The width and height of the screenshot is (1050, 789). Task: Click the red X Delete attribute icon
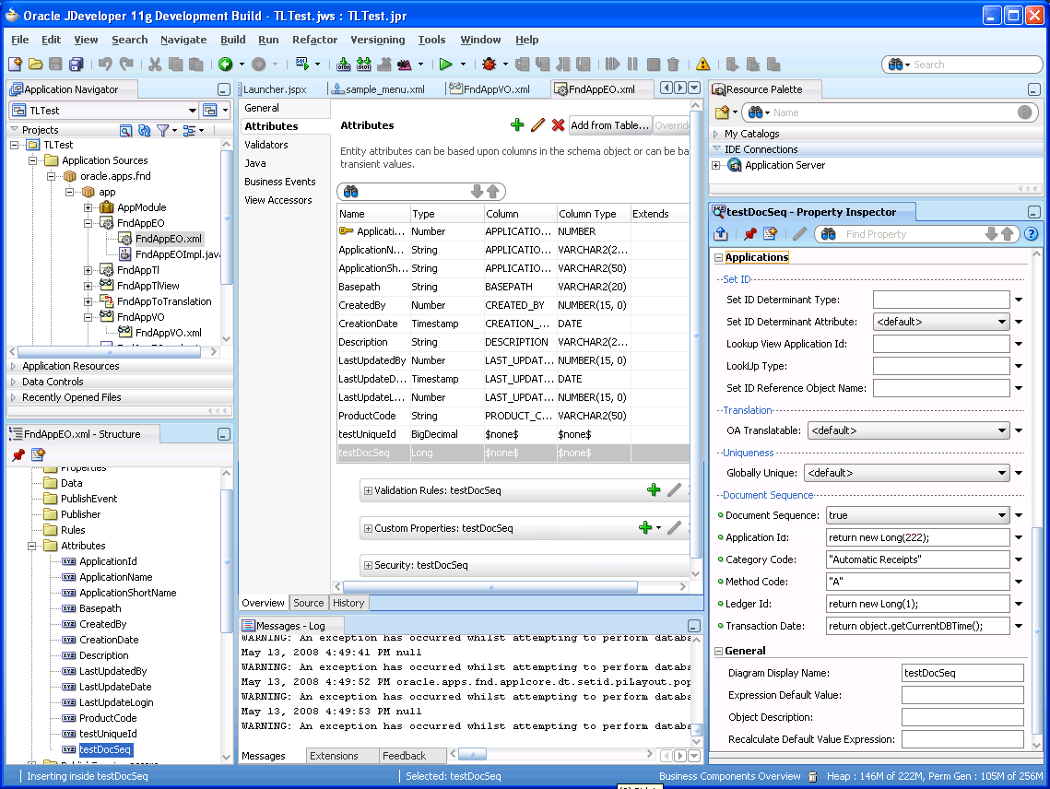[558, 124]
